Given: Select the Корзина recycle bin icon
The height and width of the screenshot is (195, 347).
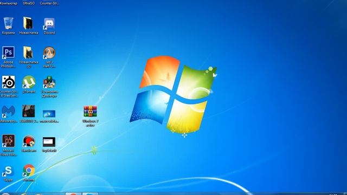Looking at the screenshot, I should click(9, 23).
